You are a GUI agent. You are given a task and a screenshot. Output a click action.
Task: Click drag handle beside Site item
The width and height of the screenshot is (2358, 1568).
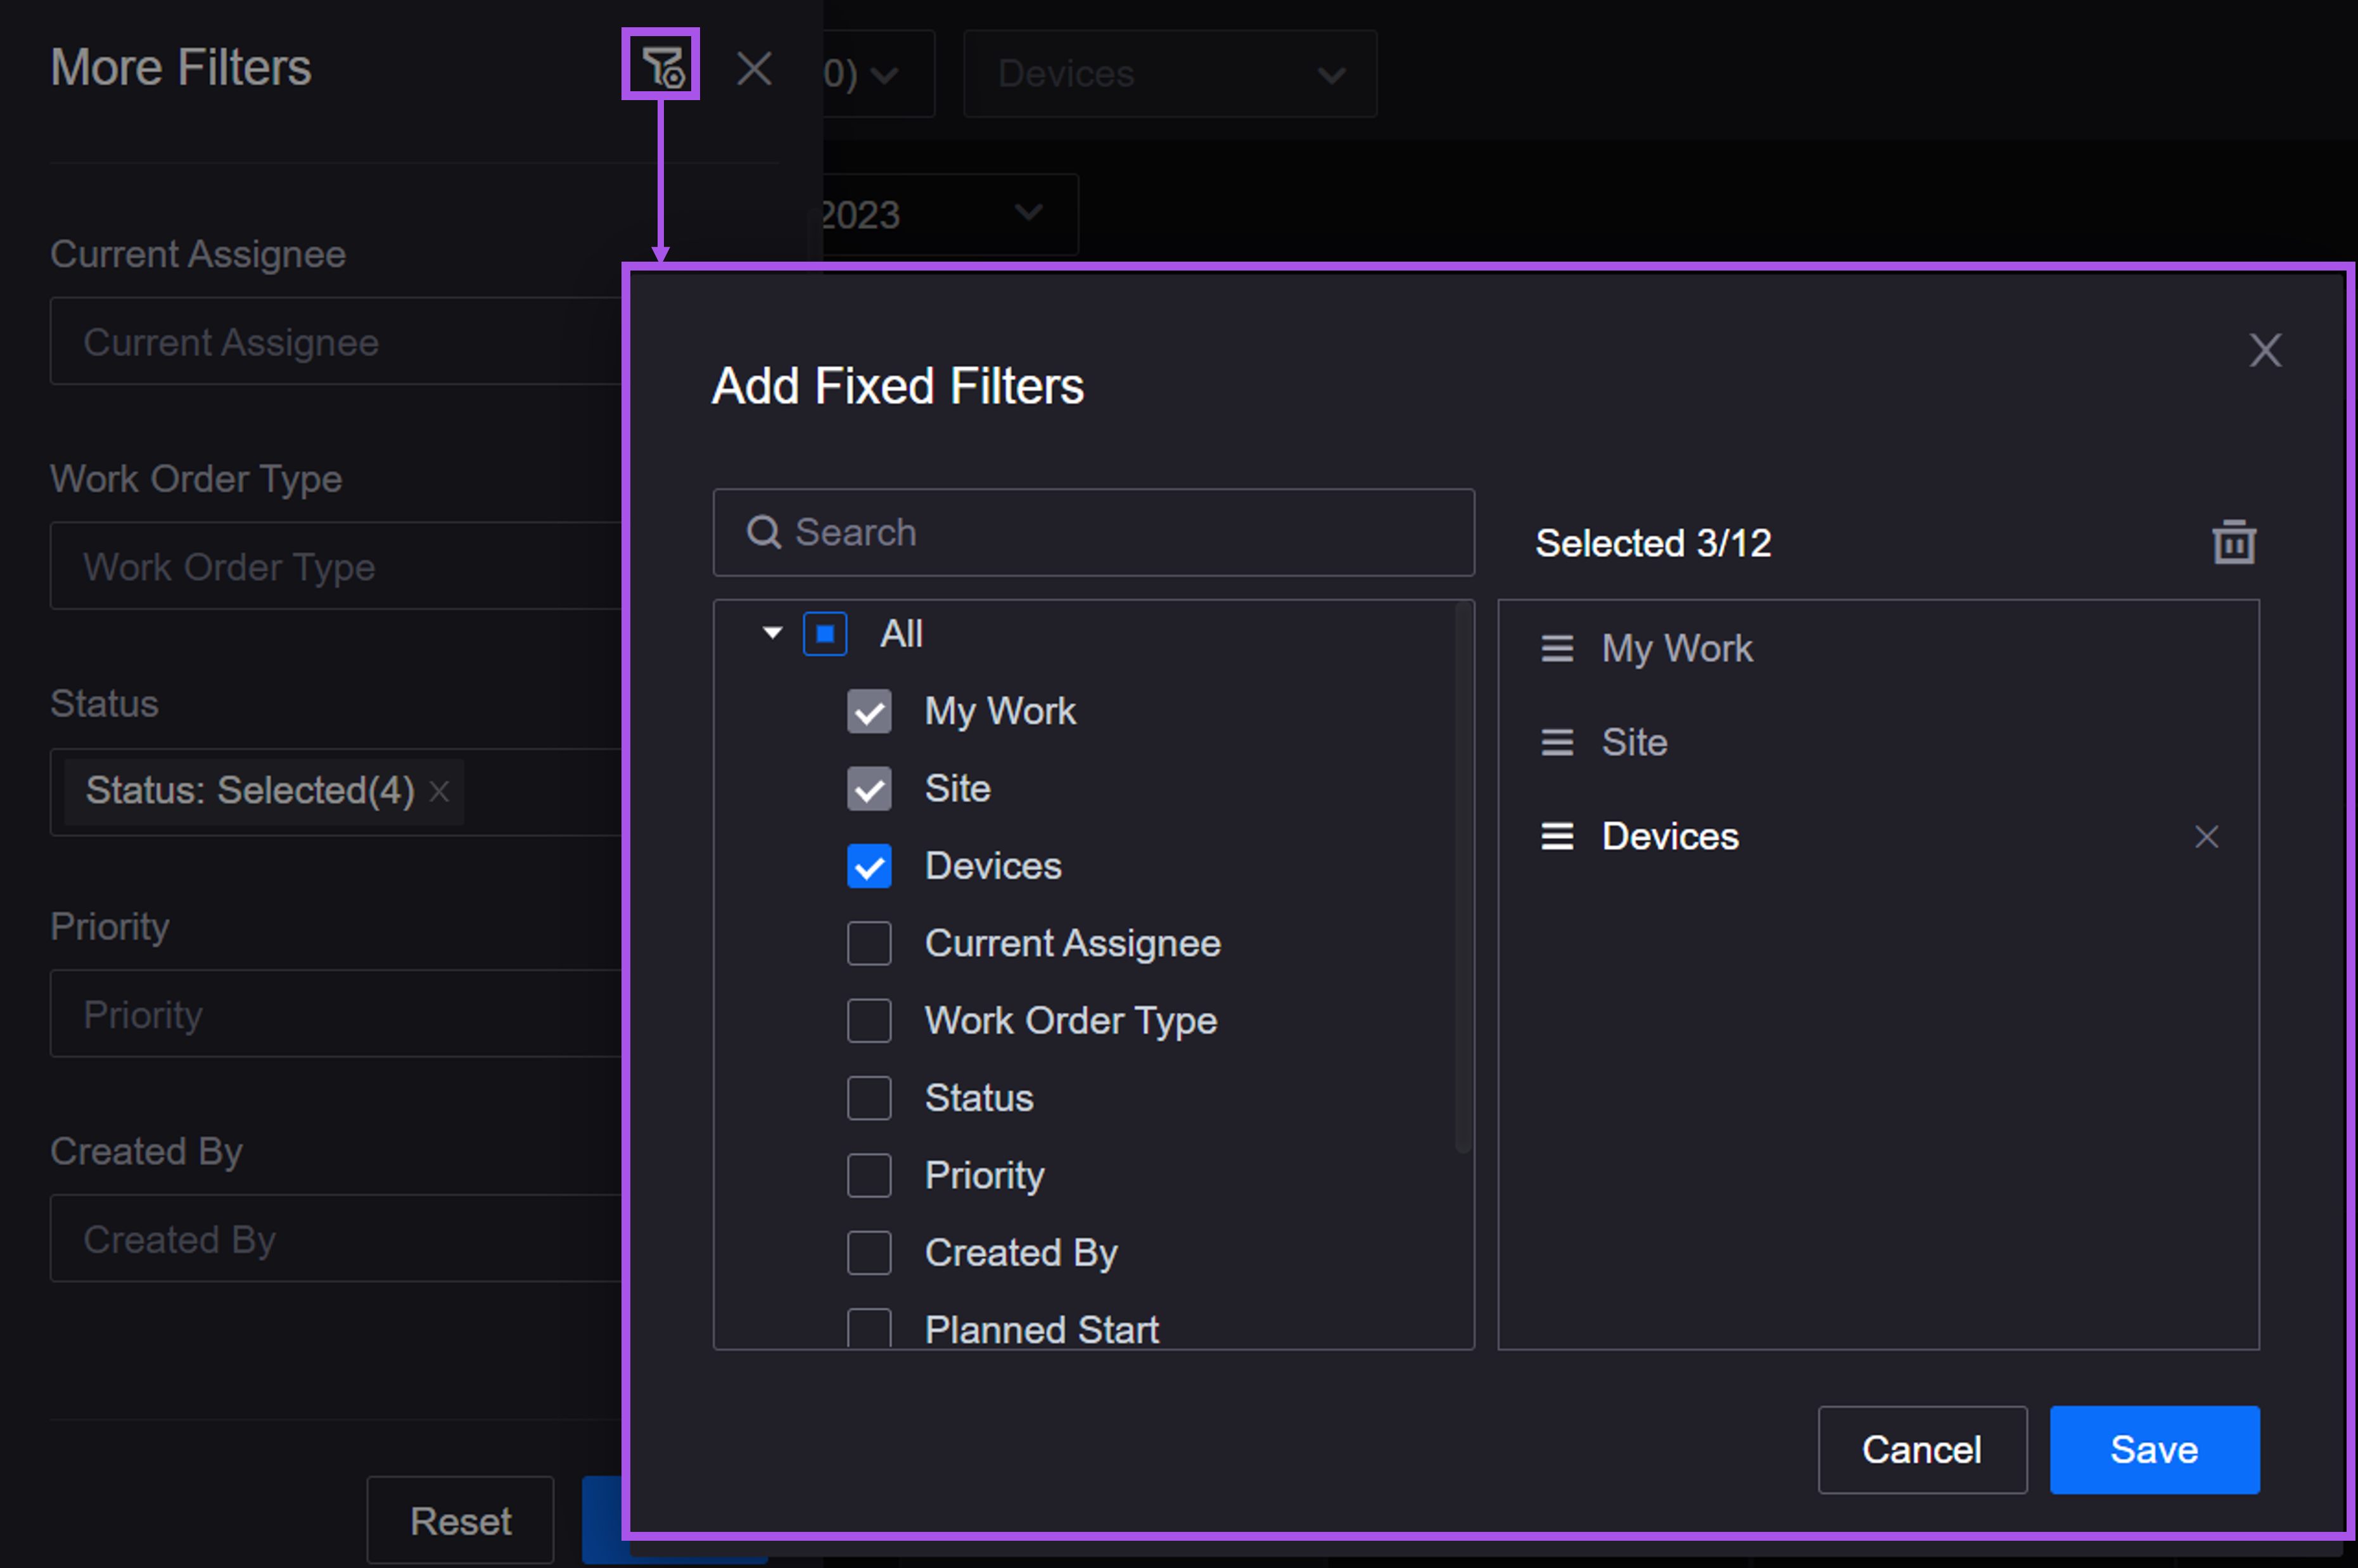pyautogui.click(x=1556, y=742)
